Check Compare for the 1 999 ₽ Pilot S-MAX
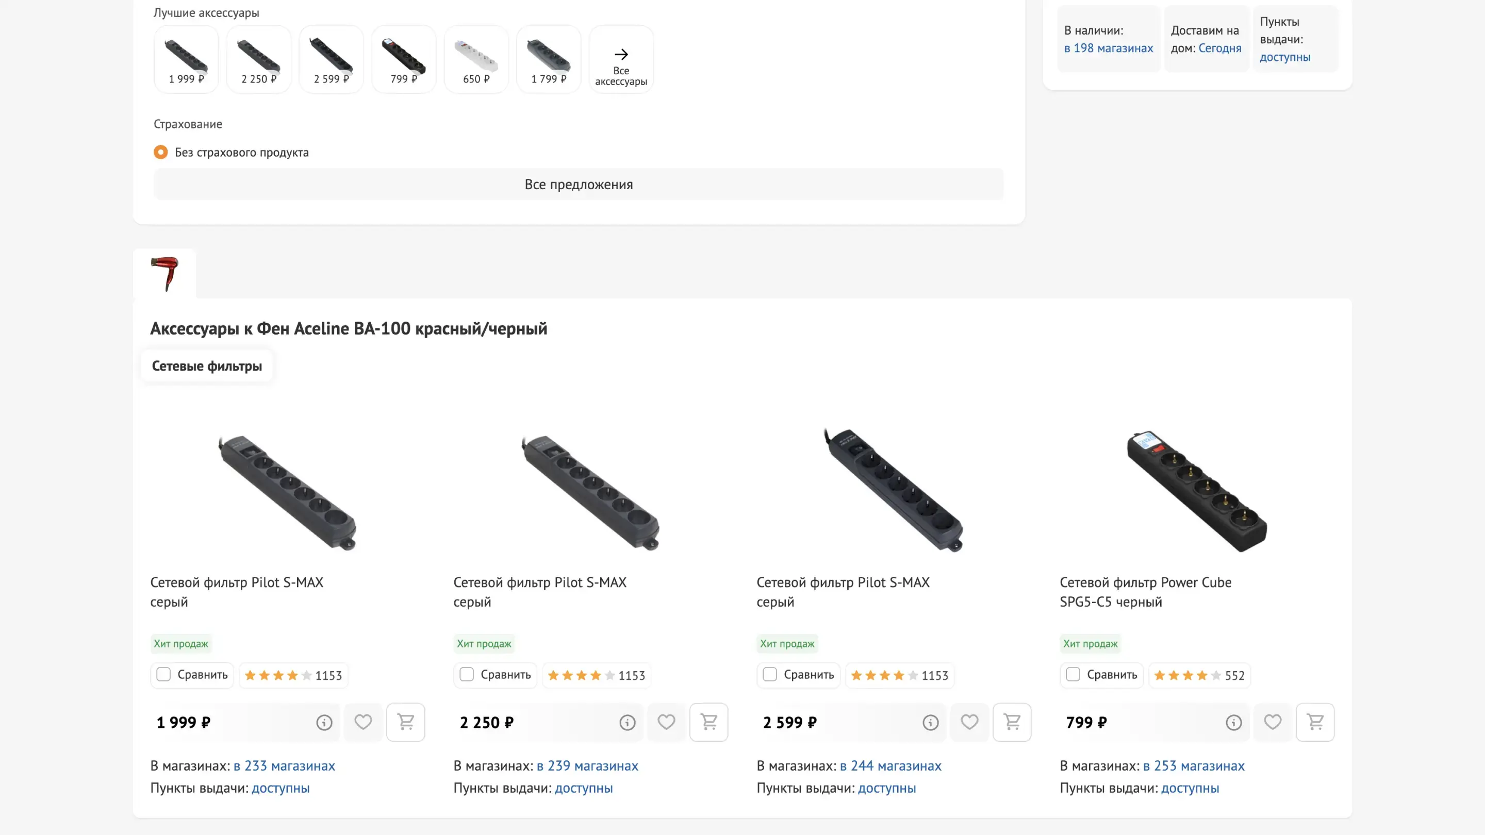 pos(164,674)
